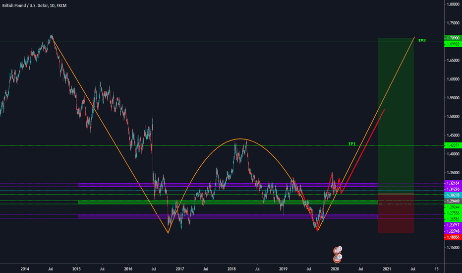Screen dimensions: 462x273
Task: Select the red stop-loss zone of long position
Action: coord(396,218)
